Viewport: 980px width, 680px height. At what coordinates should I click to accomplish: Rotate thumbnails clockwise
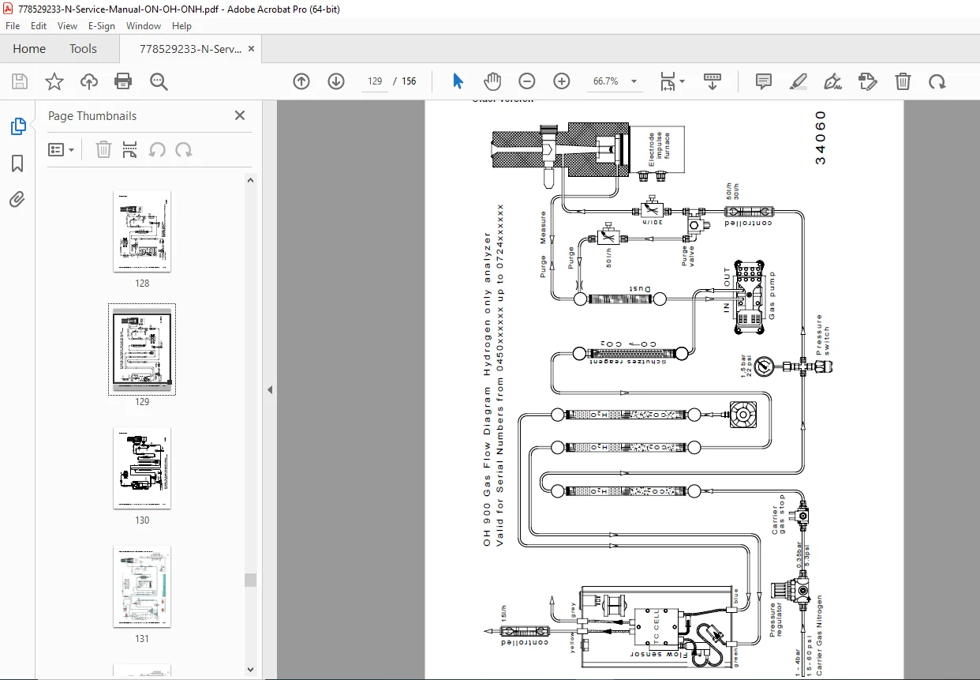[x=184, y=149]
